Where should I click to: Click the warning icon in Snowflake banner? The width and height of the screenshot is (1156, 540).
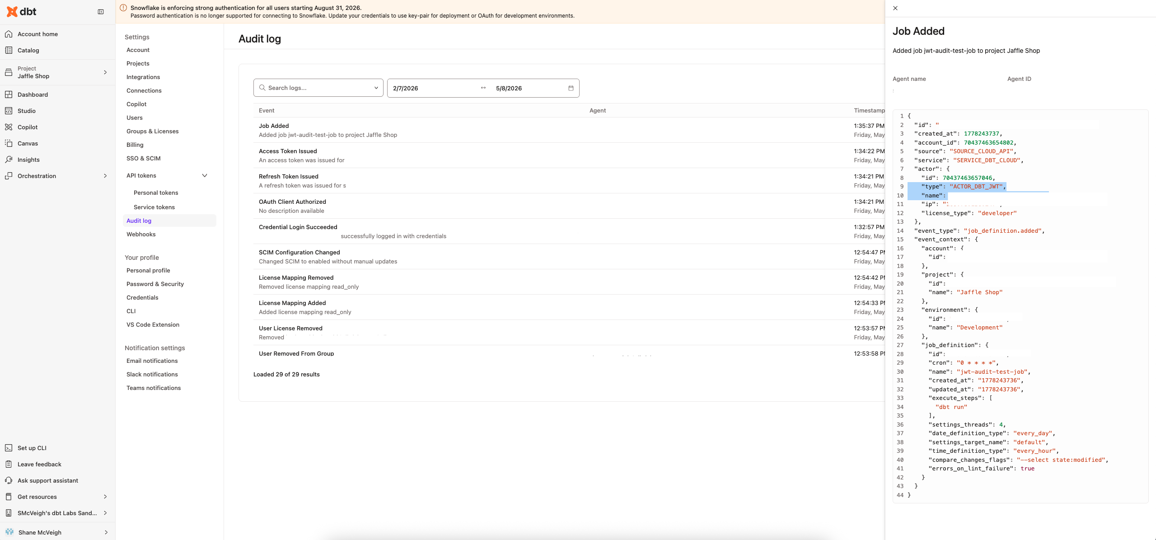tap(123, 8)
